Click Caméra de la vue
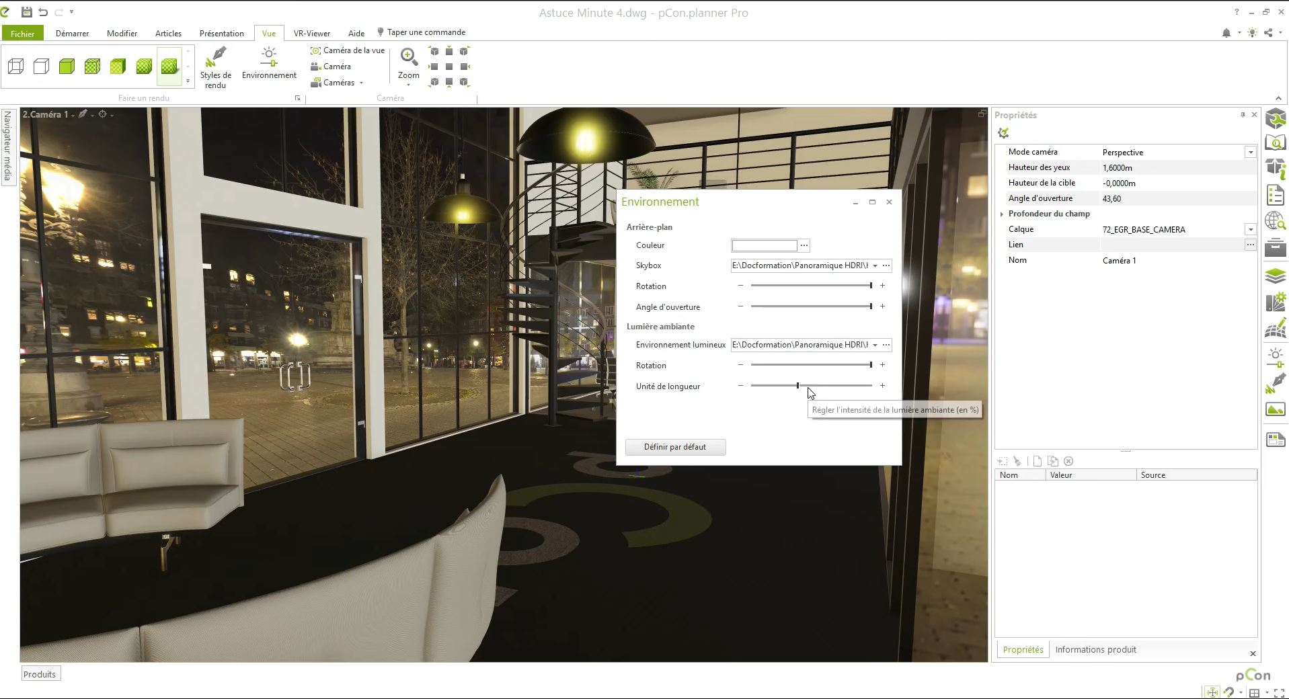This screenshot has height=699, width=1289. click(348, 50)
